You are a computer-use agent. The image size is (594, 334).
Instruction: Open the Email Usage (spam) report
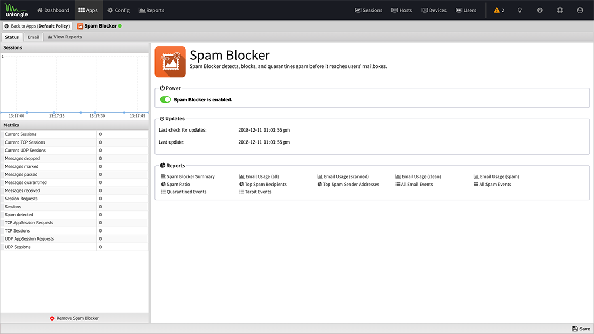point(496,176)
